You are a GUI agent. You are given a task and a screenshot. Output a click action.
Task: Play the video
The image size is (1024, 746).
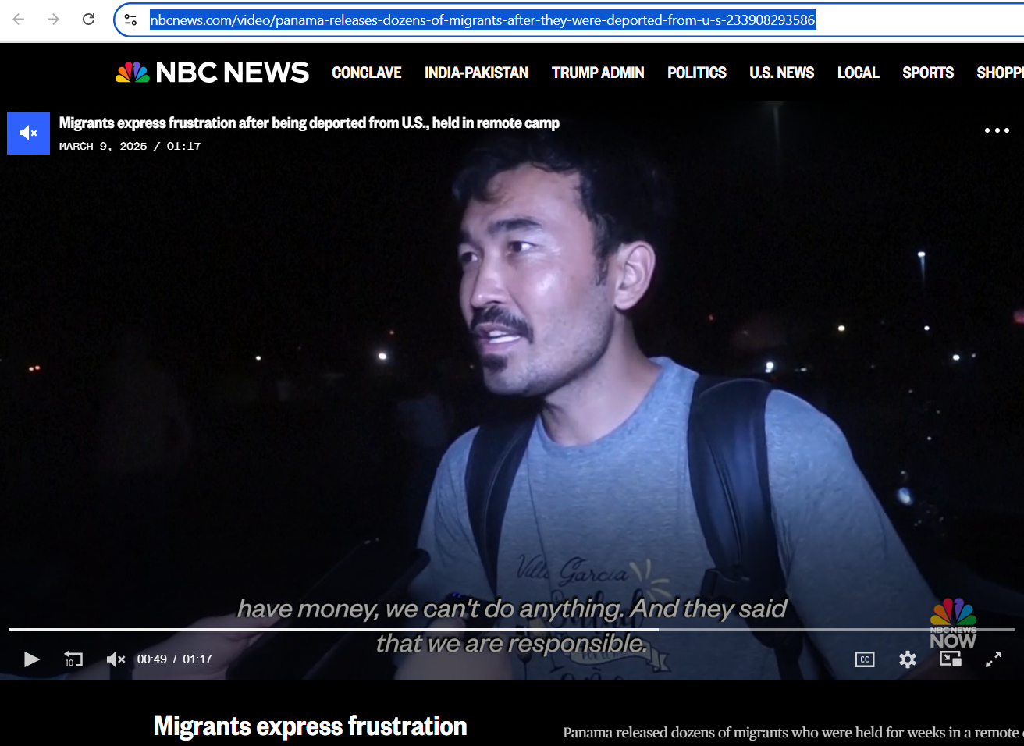31,659
